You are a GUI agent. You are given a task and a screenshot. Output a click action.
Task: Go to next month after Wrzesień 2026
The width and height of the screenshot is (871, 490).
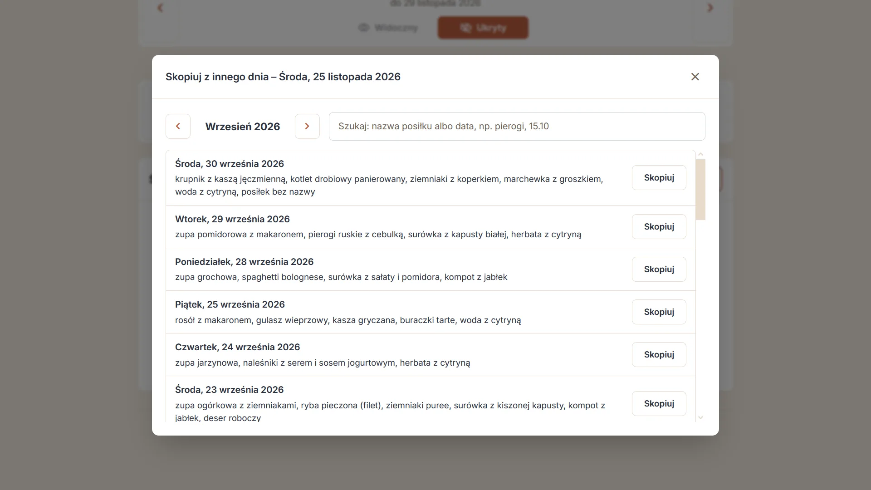307,126
